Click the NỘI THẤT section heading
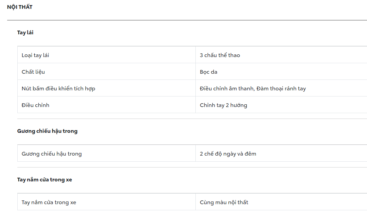Image resolution: width=367 pixels, height=213 pixels. coord(20,7)
